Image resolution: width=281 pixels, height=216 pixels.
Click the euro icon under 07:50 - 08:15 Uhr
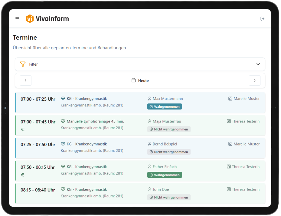coord(23,175)
